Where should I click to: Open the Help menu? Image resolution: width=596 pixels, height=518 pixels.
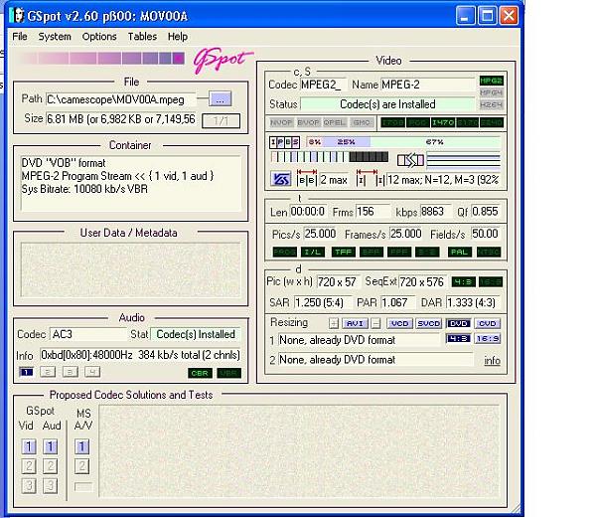[178, 37]
